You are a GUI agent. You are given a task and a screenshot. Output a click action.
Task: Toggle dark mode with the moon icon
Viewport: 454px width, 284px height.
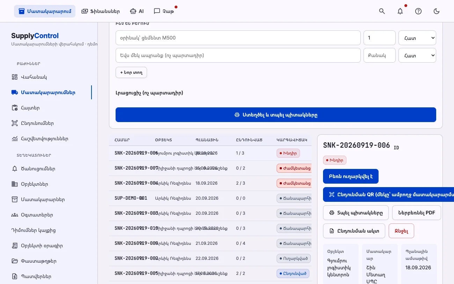437,11
